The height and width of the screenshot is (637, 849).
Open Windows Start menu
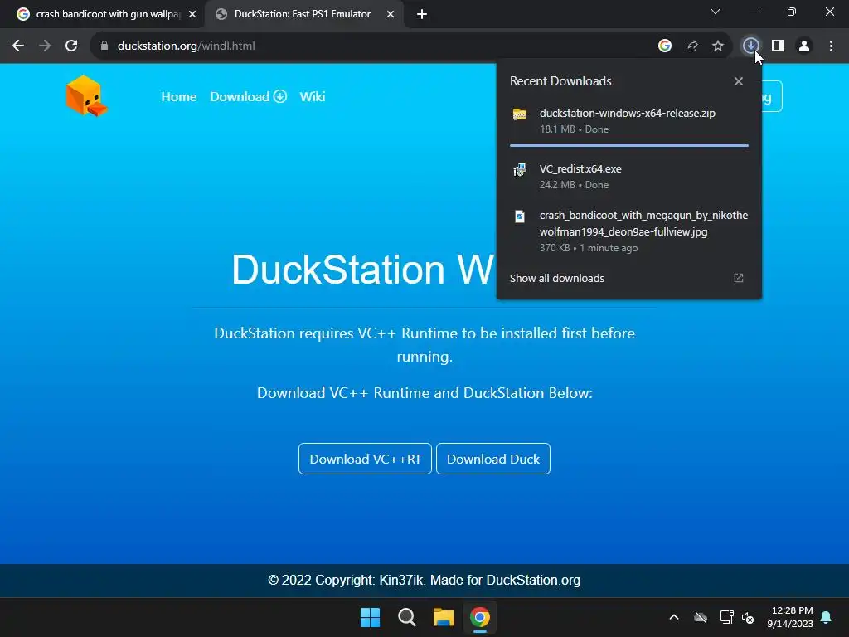[x=371, y=617]
